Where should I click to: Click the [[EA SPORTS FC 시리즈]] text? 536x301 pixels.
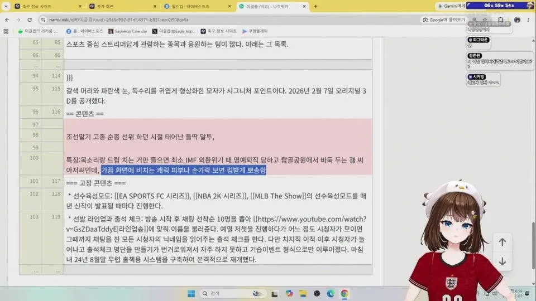[x=152, y=196]
